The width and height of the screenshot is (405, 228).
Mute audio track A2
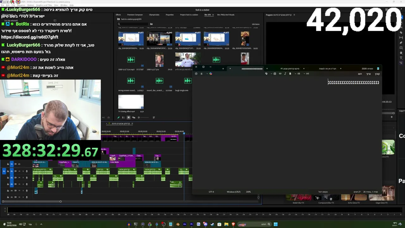pyautogui.click(x=19, y=178)
